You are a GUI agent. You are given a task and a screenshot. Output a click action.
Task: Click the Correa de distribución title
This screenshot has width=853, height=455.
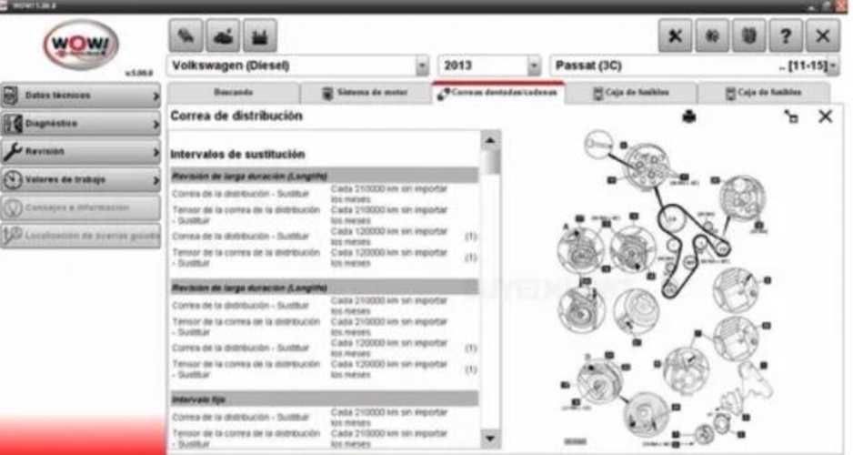tap(236, 116)
